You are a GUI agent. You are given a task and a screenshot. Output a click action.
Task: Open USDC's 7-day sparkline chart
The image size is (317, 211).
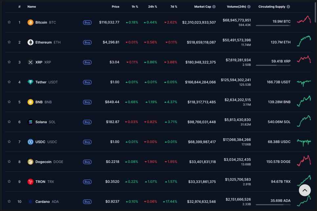pos(304,142)
